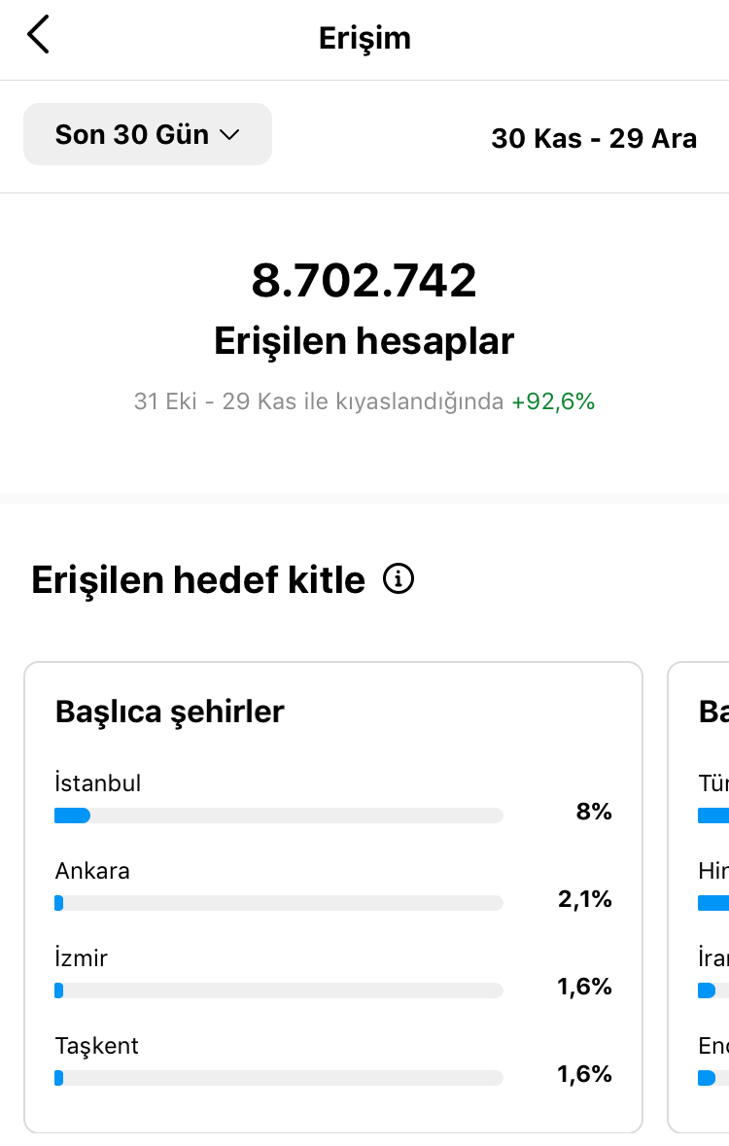Go back using the left arrow icon
This screenshot has height=1146, width=729.
38,34
